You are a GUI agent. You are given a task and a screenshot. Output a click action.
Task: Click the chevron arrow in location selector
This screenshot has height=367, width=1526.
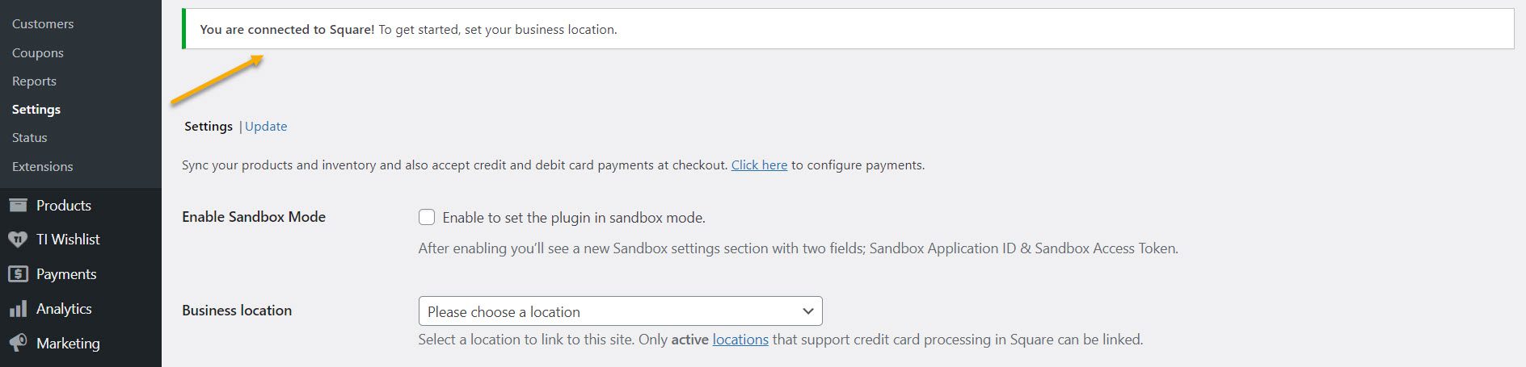coord(807,311)
